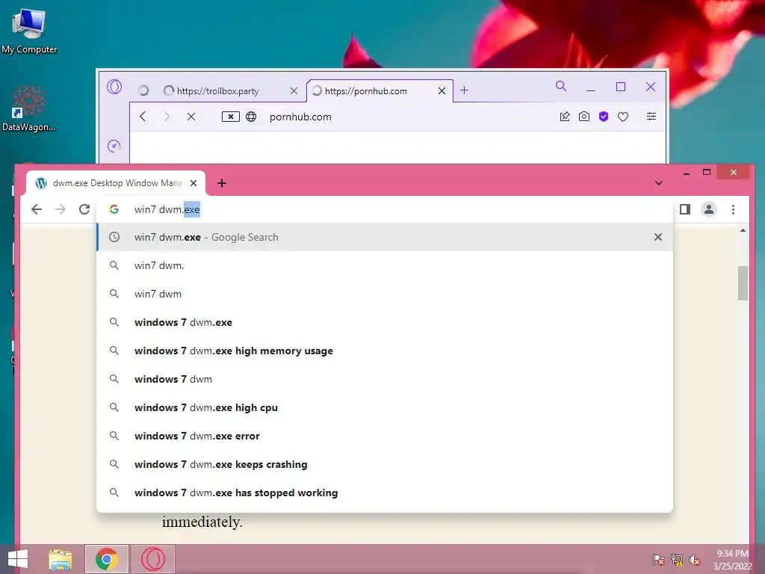Image resolution: width=765 pixels, height=574 pixels.
Task: Go forward in Chrome
Action: click(x=61, y=209)
